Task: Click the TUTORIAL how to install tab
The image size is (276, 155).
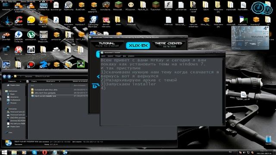Action: (x=107, y=44)
